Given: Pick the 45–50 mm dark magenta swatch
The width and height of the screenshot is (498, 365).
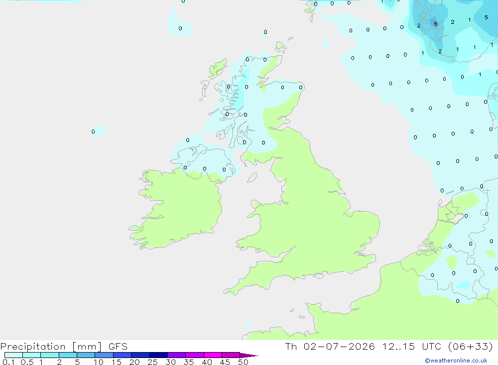Looking at the screenshot, I should 231,355.
